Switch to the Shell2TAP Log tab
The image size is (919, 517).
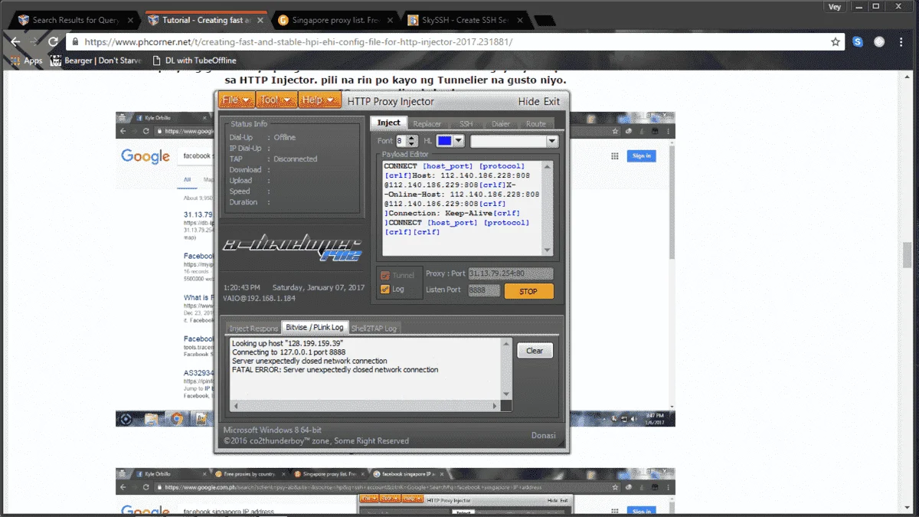374,328
